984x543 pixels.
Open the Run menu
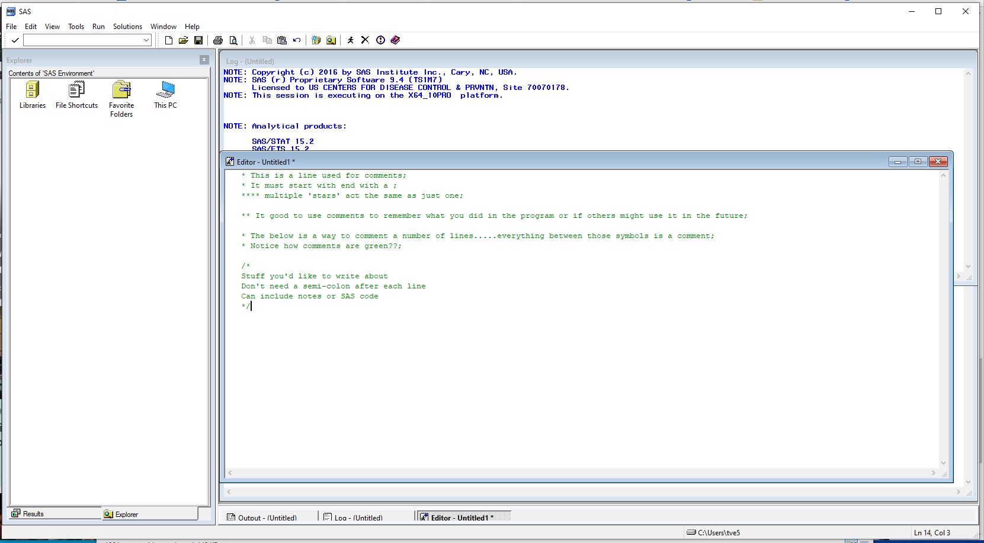tap(98, 27)
